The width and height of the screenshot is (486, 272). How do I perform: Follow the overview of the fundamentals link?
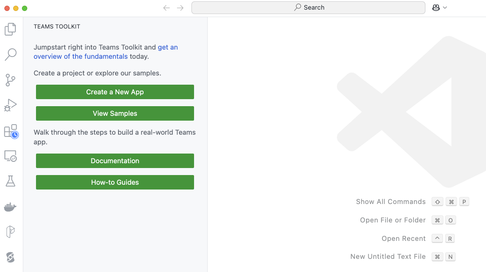(x=81, y=57)
